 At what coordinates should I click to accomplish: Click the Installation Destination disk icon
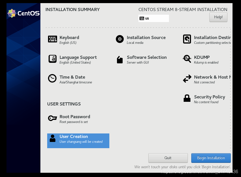pos(187,39)
